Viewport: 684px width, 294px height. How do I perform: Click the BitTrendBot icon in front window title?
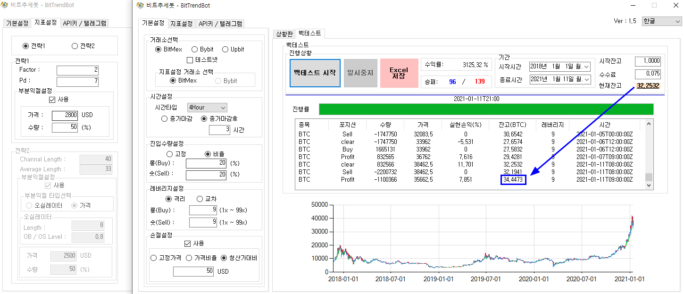tap(139, 6)
